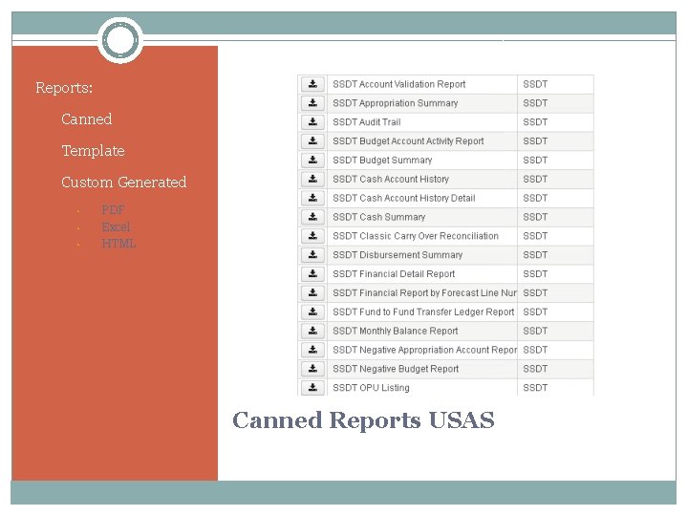Click the 'Template' entry in the sidebar
The height and width of the screenshot is (516, 688).
coord(93,151)
